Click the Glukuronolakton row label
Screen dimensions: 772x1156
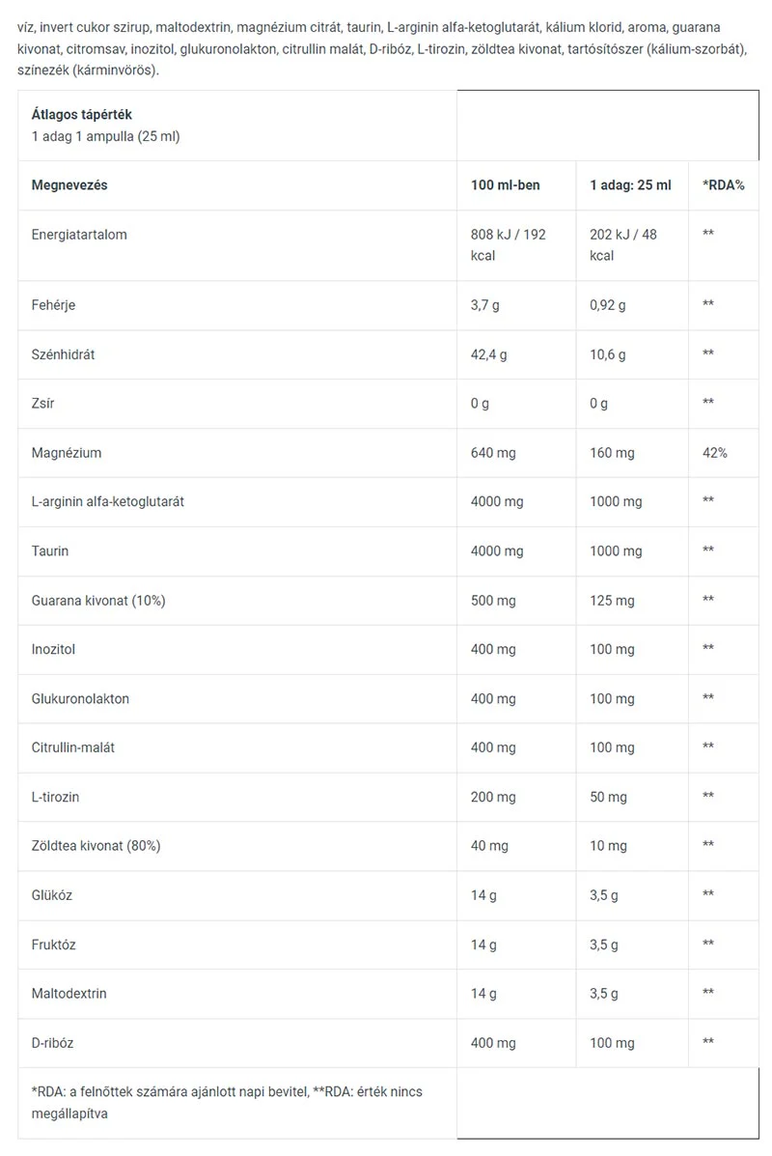coord(80,698)
